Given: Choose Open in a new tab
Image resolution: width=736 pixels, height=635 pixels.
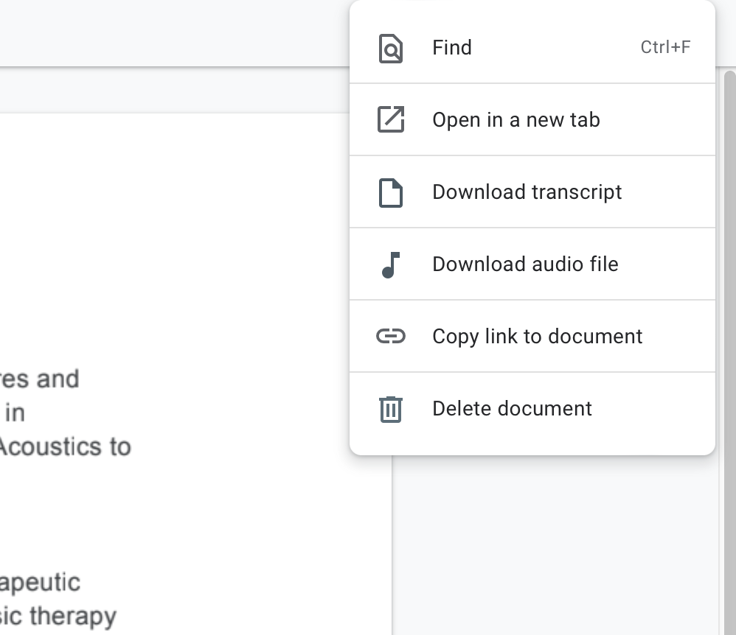Looking at the screenshot, I should (x=532, y=119).
